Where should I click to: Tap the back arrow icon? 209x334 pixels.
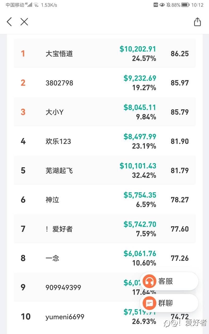[x=9, y=22]
